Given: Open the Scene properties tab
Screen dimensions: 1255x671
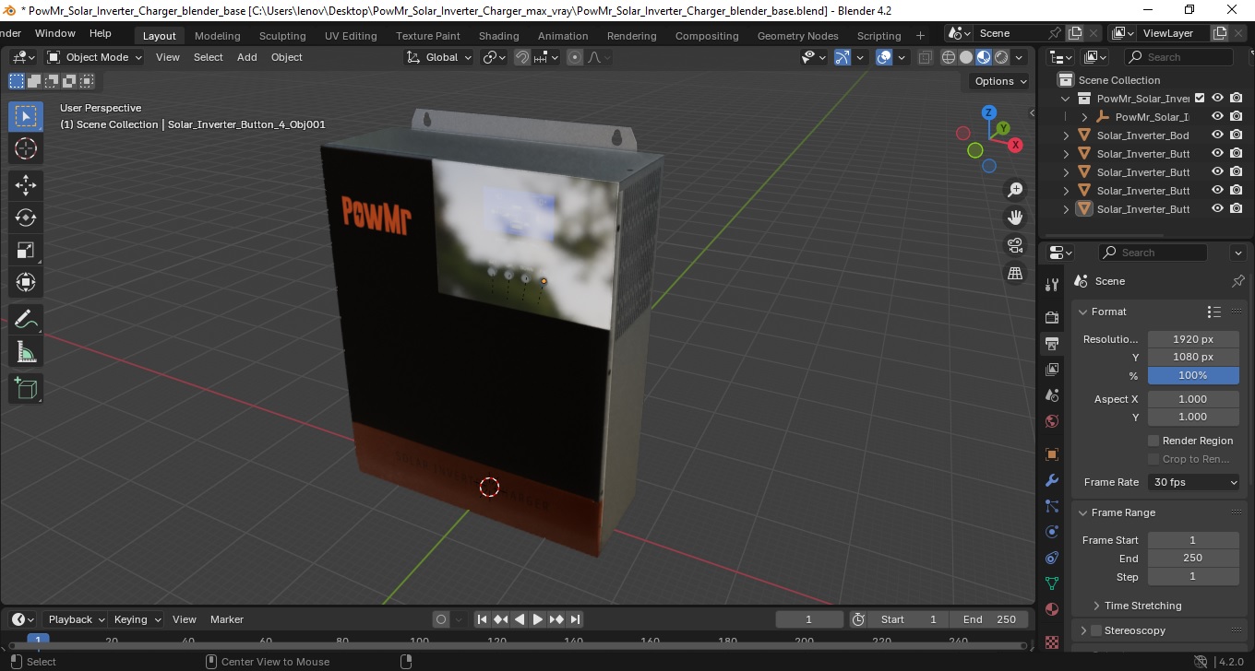Looking at the screenshot, I should click(1051, 395).
